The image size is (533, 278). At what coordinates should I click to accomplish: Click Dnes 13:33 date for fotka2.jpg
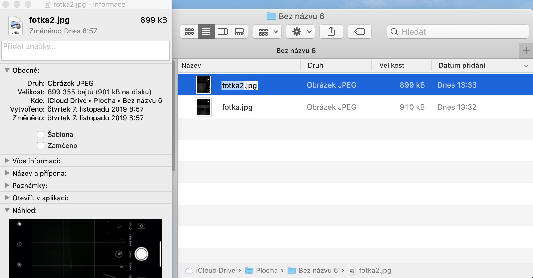[457, 85]
